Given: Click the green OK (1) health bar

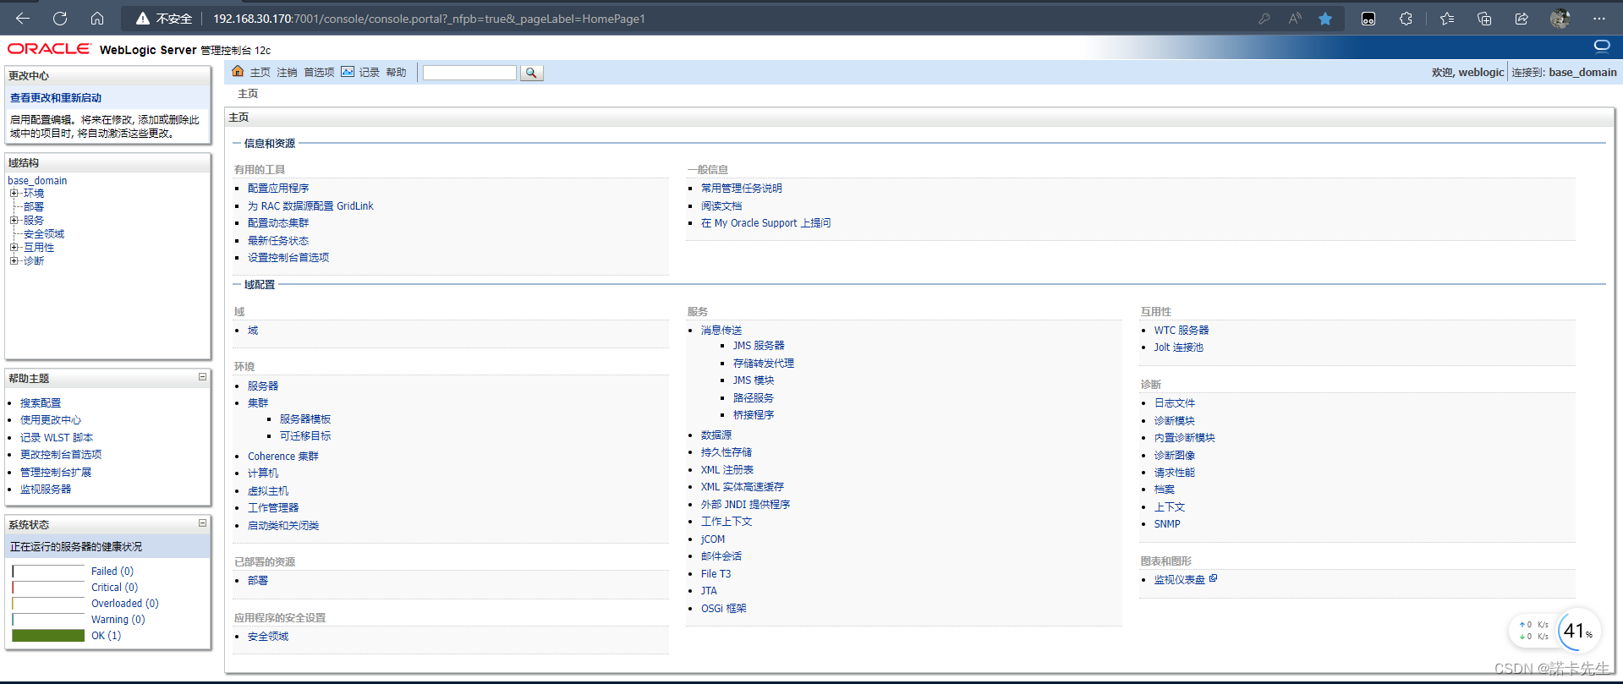Looking at the screenshot, I should pyautogui.click(x=48, y=636).
